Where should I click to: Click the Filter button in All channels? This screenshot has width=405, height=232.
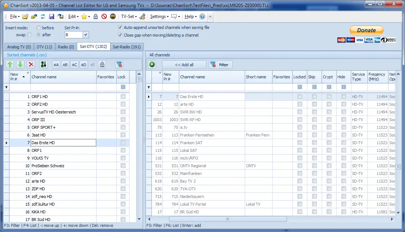(x=220, y=65)
